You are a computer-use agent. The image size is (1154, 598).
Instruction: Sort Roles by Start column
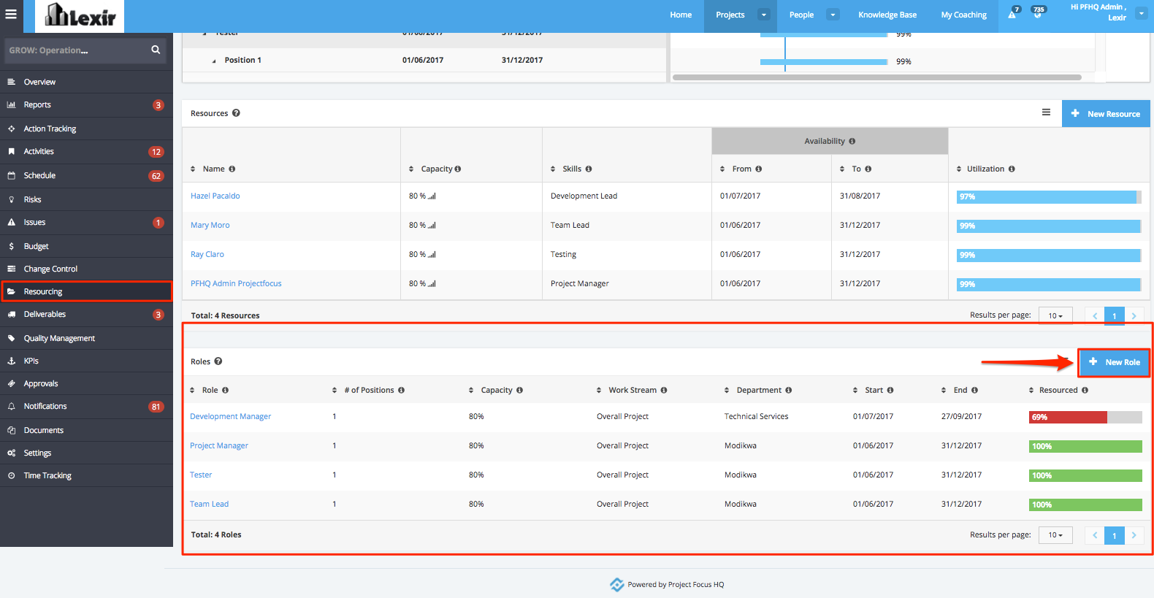tap(855, 390)
